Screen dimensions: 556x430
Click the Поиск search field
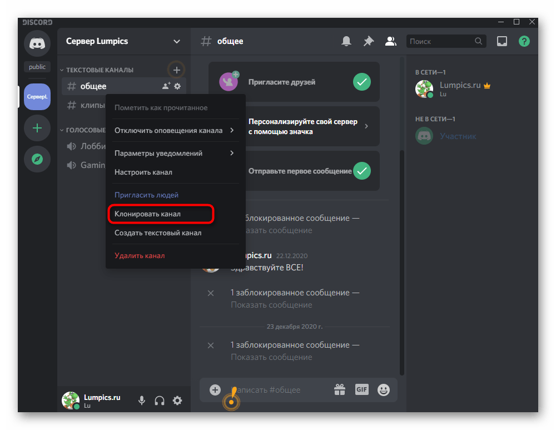coord(446,42)
